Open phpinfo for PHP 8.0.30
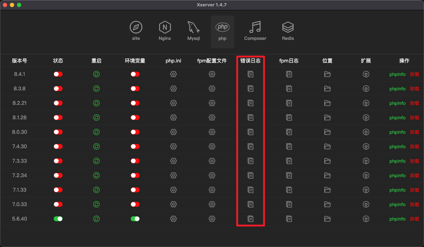Image resolution: width=424 pixels, height=247 pixels. pos(397,132)
